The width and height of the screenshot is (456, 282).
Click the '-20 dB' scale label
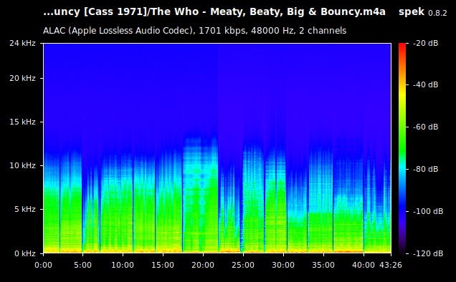[426, 43]
